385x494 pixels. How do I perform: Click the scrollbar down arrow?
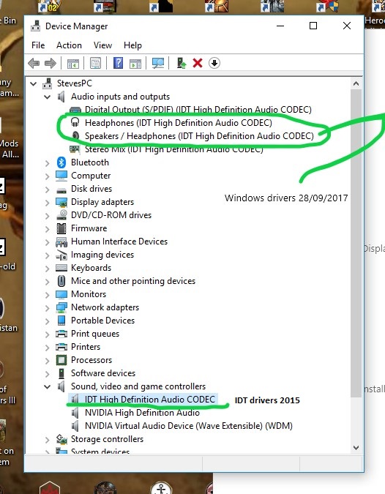[x=356, y=448]
